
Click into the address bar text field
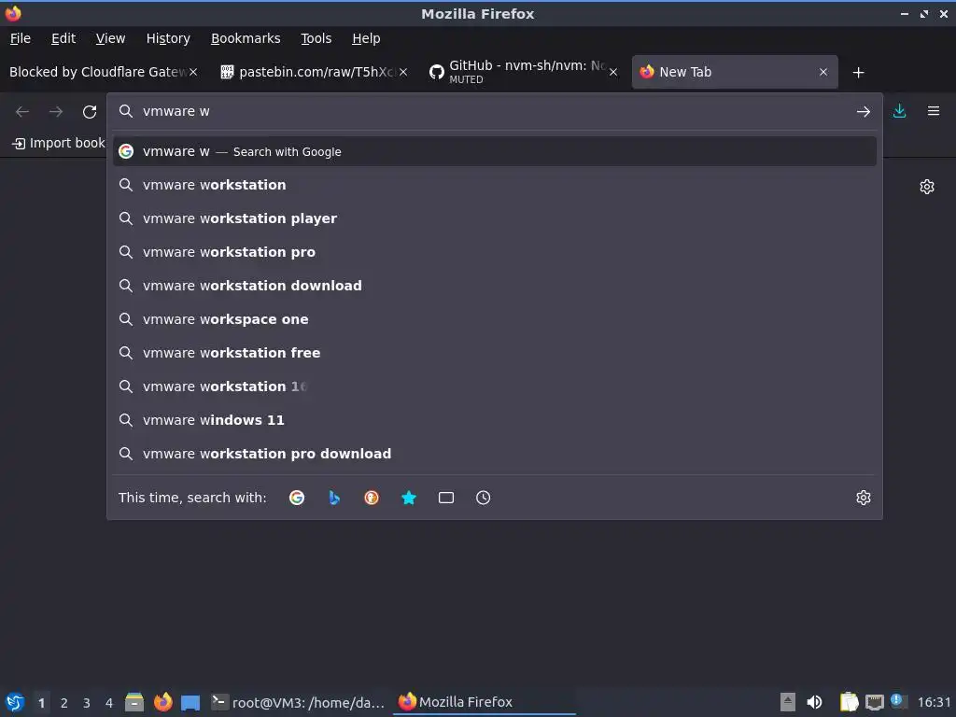click(x=494, y=111)
